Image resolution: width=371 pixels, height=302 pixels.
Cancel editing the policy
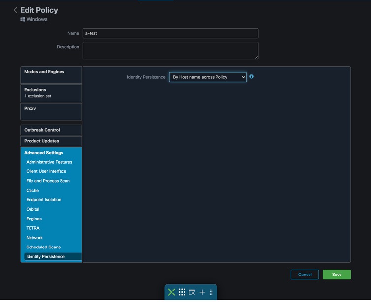pyautogui.click(x=305, y=275)
